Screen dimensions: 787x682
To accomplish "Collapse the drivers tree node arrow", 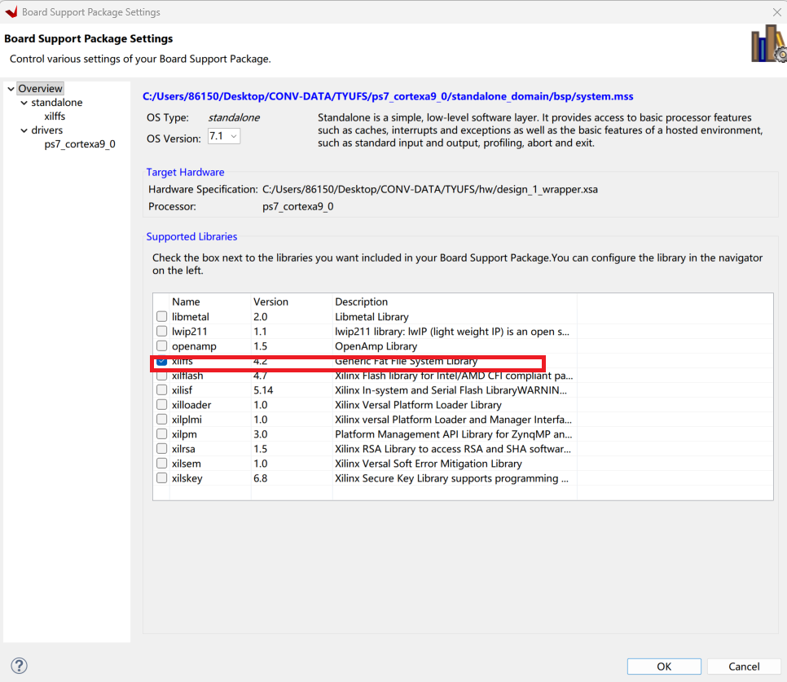I will tap(24, 130).
